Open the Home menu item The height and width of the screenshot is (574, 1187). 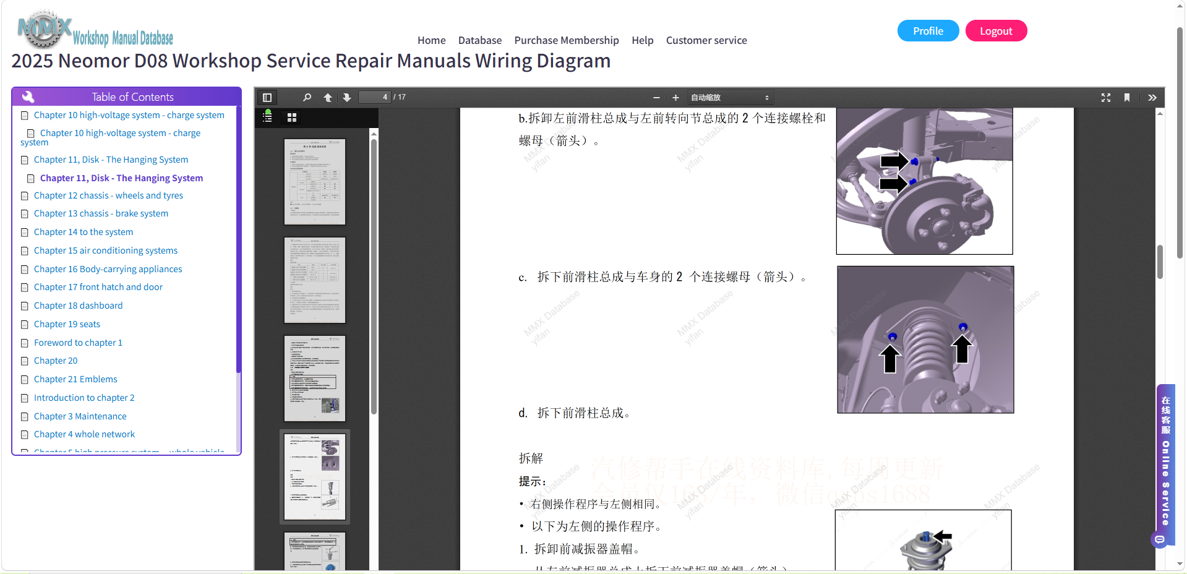click(431, 40)
